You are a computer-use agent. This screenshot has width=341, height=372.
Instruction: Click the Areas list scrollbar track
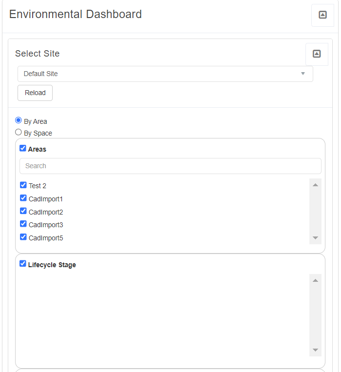[x=315, y=211]
